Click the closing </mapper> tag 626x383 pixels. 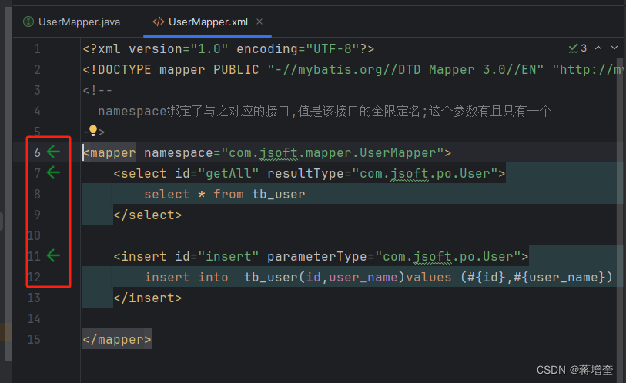(117, 339)
